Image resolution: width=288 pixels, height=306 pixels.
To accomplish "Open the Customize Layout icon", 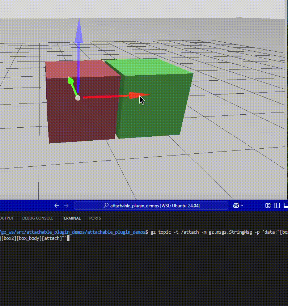I will (268, 205).
